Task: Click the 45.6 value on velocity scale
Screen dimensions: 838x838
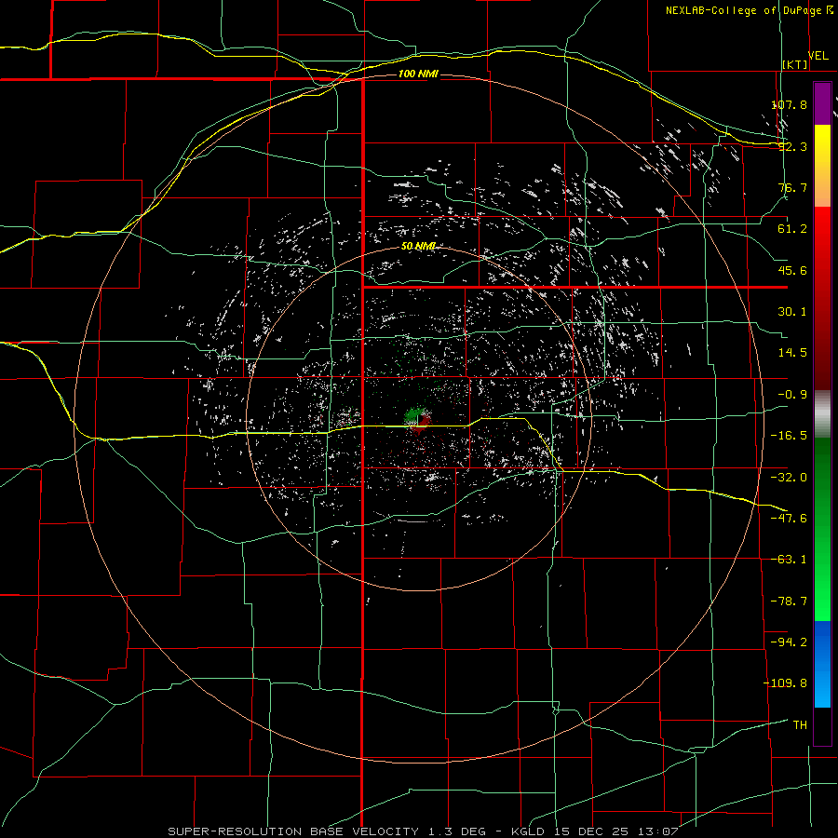Action: click(x=792, y=270)
